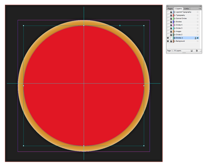207x167 pixels.
Task: Show the Images layer
Action: coord(168,32)
